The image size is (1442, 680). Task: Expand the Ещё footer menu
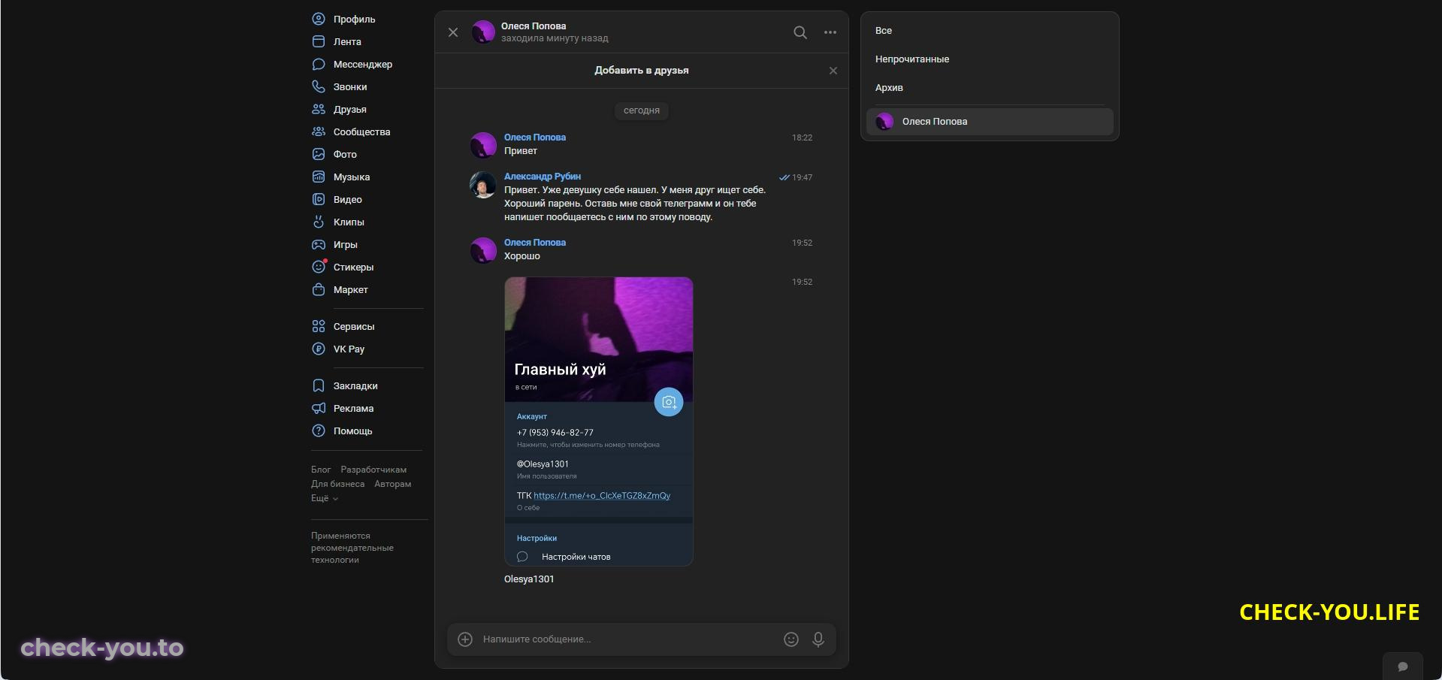[x=325, y=498]
